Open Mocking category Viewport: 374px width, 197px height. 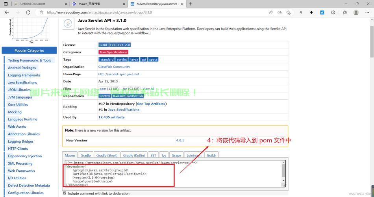[15, 112]
